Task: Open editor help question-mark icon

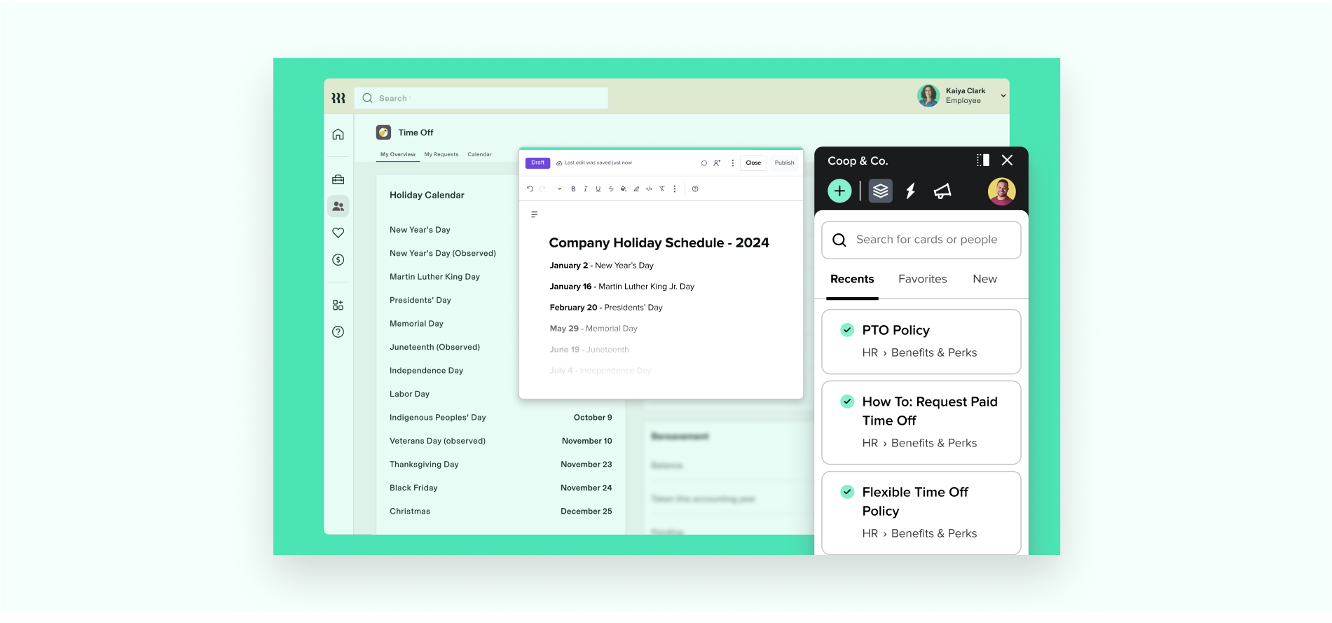Action: (695, 189)
